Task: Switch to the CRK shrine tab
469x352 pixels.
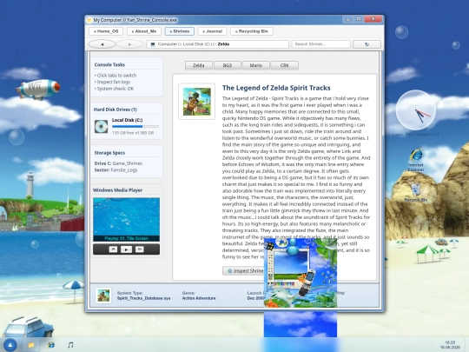Action: coord(285,65)
